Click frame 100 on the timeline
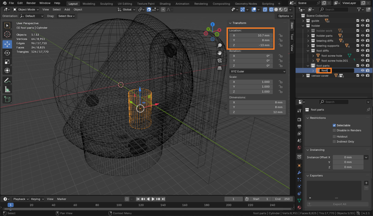 (x=119, y=205)
